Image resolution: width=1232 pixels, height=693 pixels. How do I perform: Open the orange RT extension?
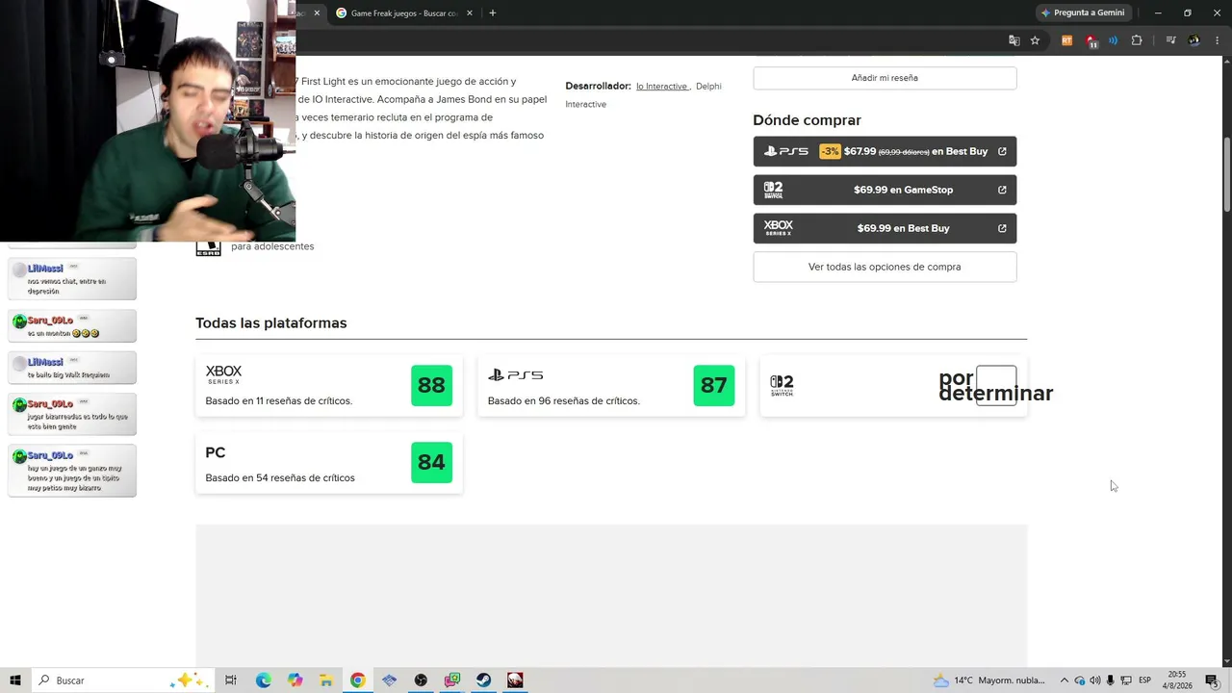(x=1066, y=40)
